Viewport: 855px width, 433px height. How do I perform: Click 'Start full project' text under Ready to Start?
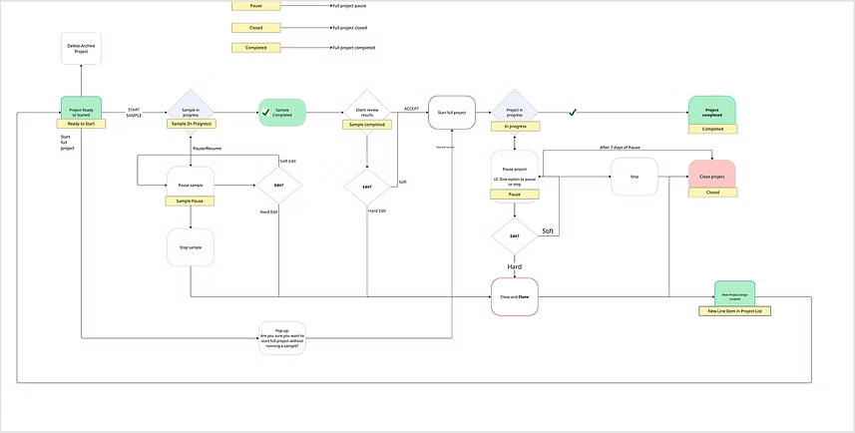pyautogui.click(x=68, y=143)
